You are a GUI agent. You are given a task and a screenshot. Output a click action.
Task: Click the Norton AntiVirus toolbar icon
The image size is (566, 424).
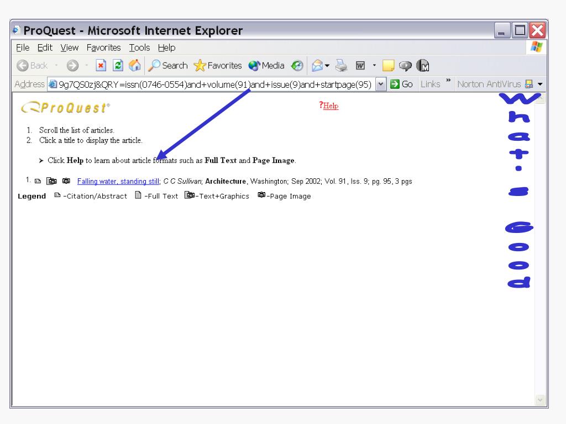(529, 84)
